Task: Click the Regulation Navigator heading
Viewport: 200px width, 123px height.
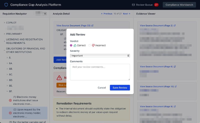Action: tap(15, 14)
